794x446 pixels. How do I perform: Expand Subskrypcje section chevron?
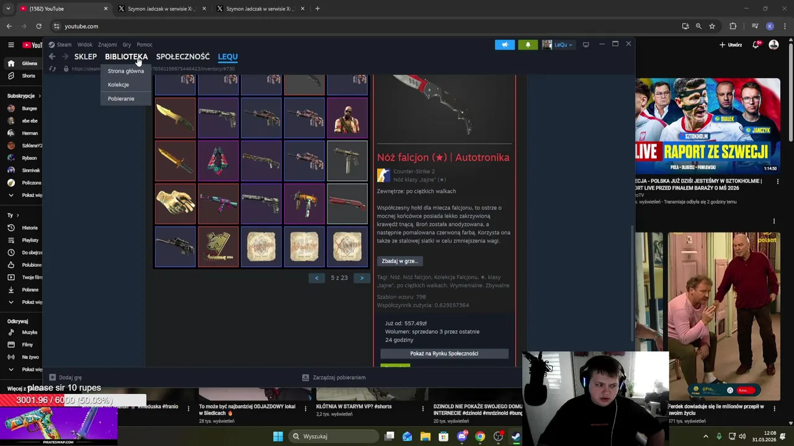tap(39, 96)
